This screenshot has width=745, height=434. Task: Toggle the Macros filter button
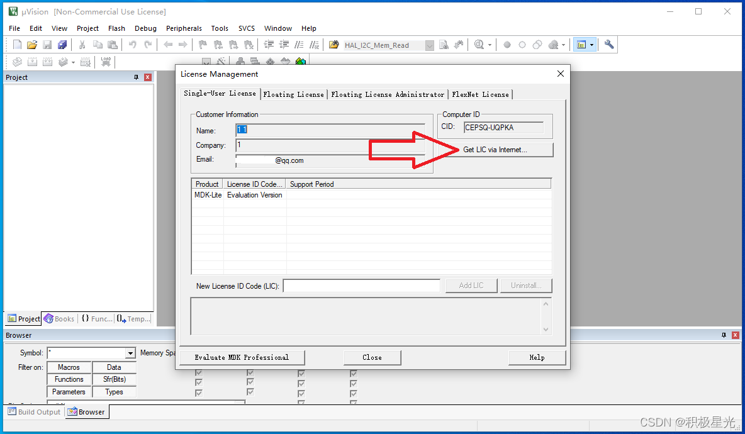coord(69,367)
